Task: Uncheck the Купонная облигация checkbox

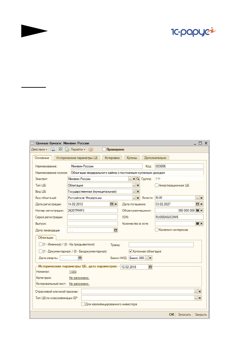Action: coord(130,251)
